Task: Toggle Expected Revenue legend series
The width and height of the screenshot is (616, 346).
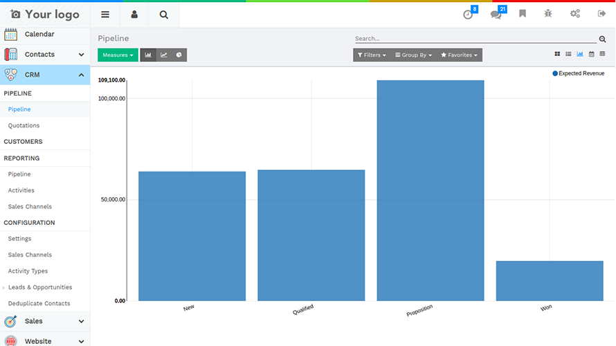Action: pos(579,73)
